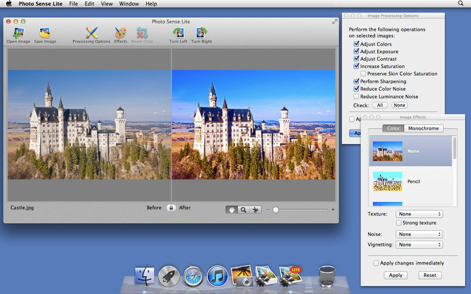The height and width of the screenshot is (294, 471).
Task: Enable Preserve Skin Color Saturation
Action: (363, 74)
